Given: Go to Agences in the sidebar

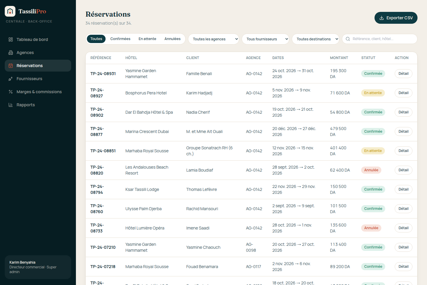Looking at the screenshot, I should 38,53.
